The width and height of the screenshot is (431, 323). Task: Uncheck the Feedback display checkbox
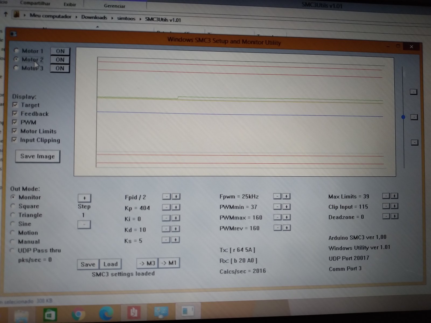tap(15, 113)
